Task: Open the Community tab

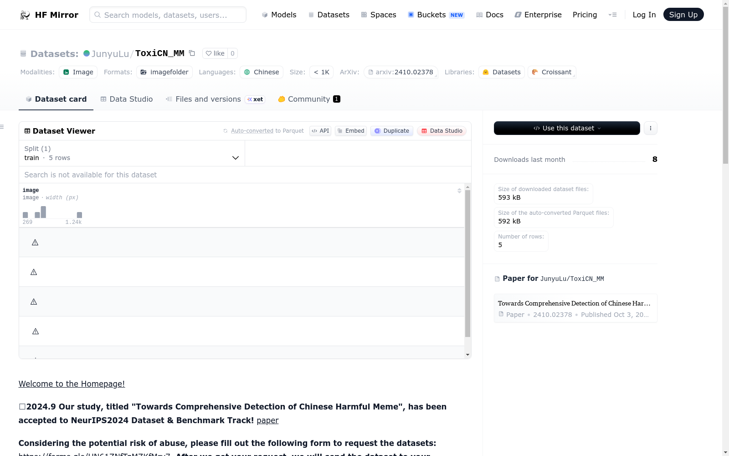Action: tap(309, 99)
